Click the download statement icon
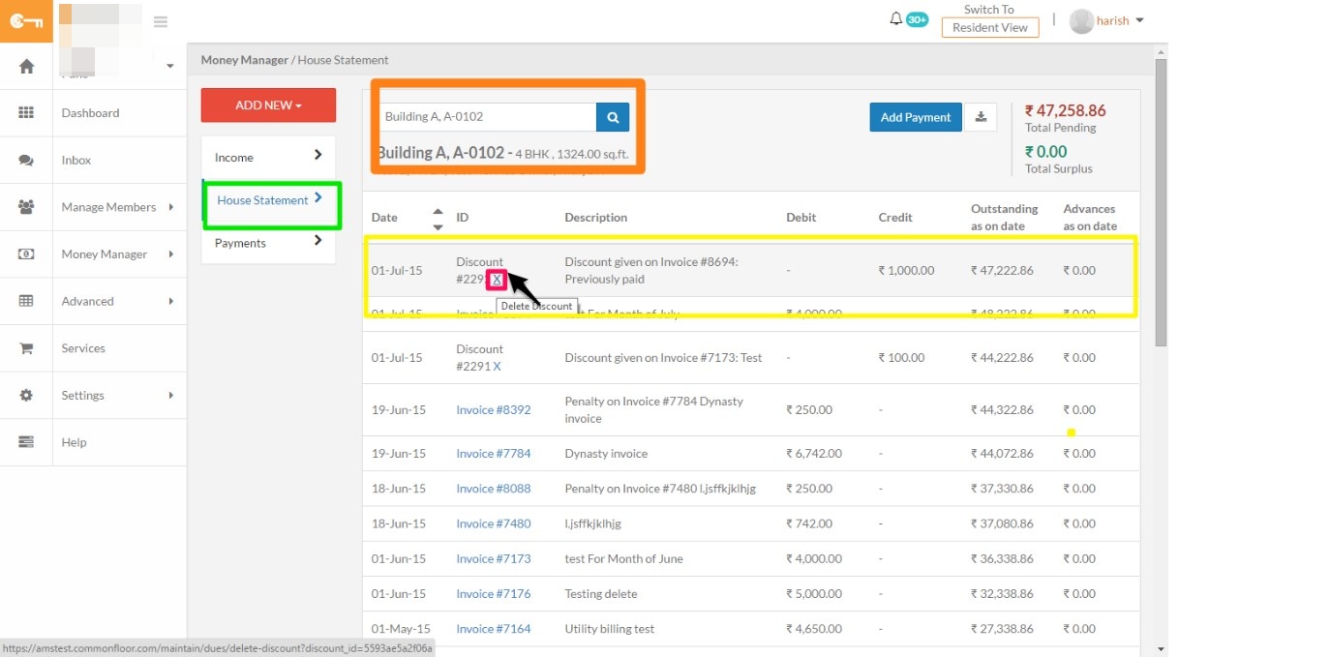The image size is (1330, 657). [981, 117]
